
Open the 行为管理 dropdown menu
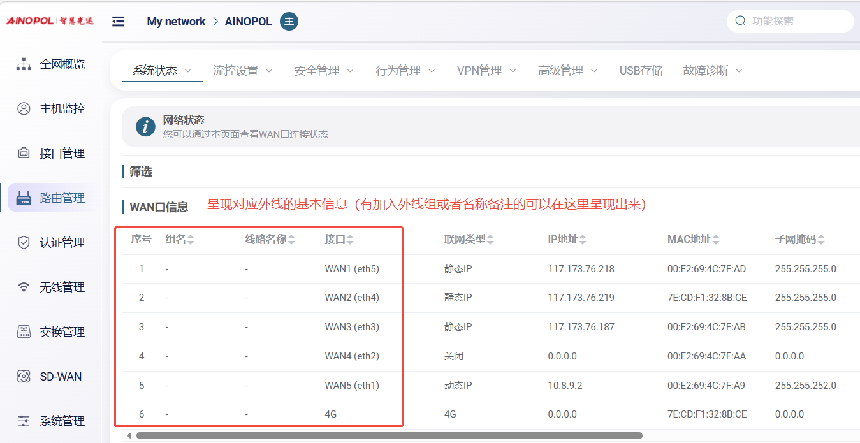coord(405,71)
